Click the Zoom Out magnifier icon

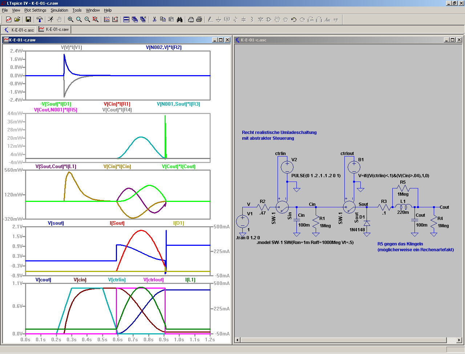click(87, 20)
